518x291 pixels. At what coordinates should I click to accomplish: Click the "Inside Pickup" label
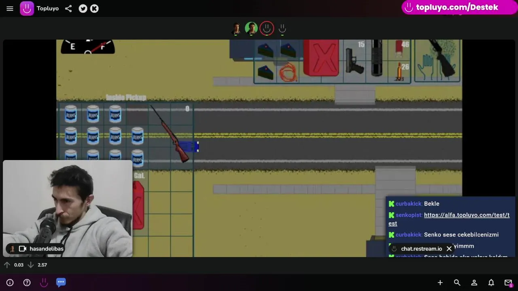pos(126,97)
